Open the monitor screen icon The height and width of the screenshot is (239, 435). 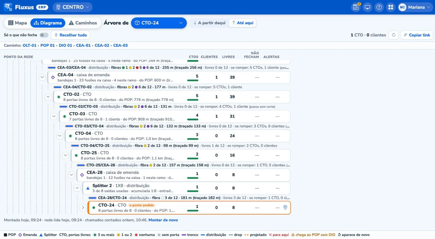(x=367, y=7)
